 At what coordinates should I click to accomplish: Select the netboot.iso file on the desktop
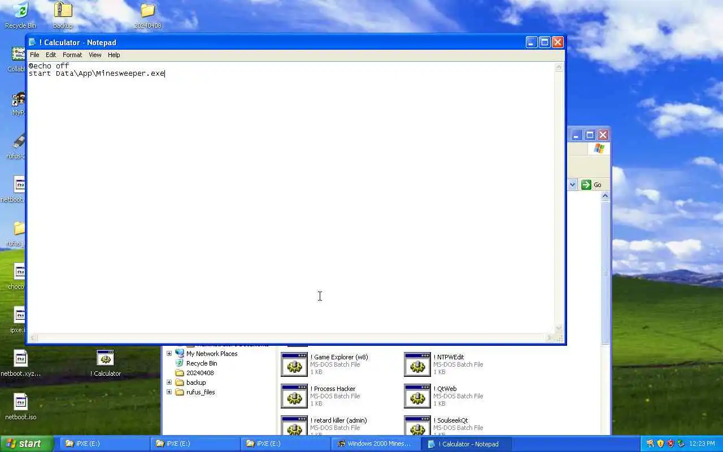point(20,407)
